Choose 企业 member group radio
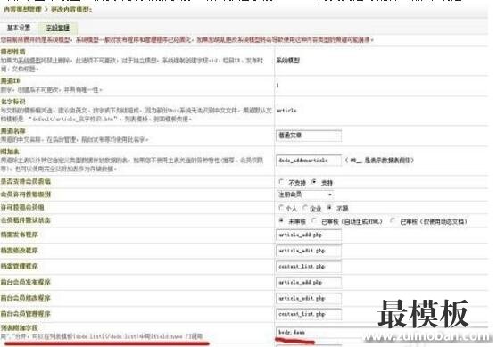This screenshot has height=347, width=497. pyautogui.click(x=304, y=208)
